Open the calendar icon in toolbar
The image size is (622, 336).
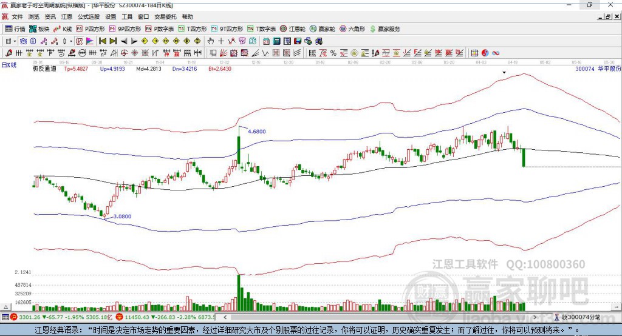(266, 41)
